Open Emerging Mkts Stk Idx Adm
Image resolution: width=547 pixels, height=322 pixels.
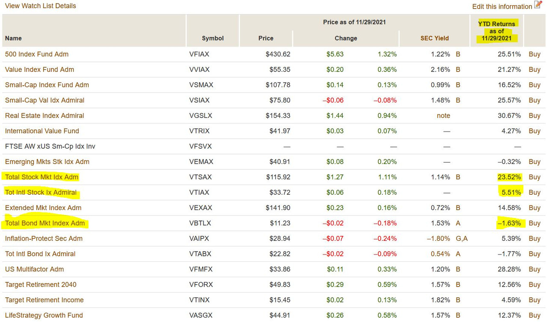pyautogui.click(x=47, y=161)
